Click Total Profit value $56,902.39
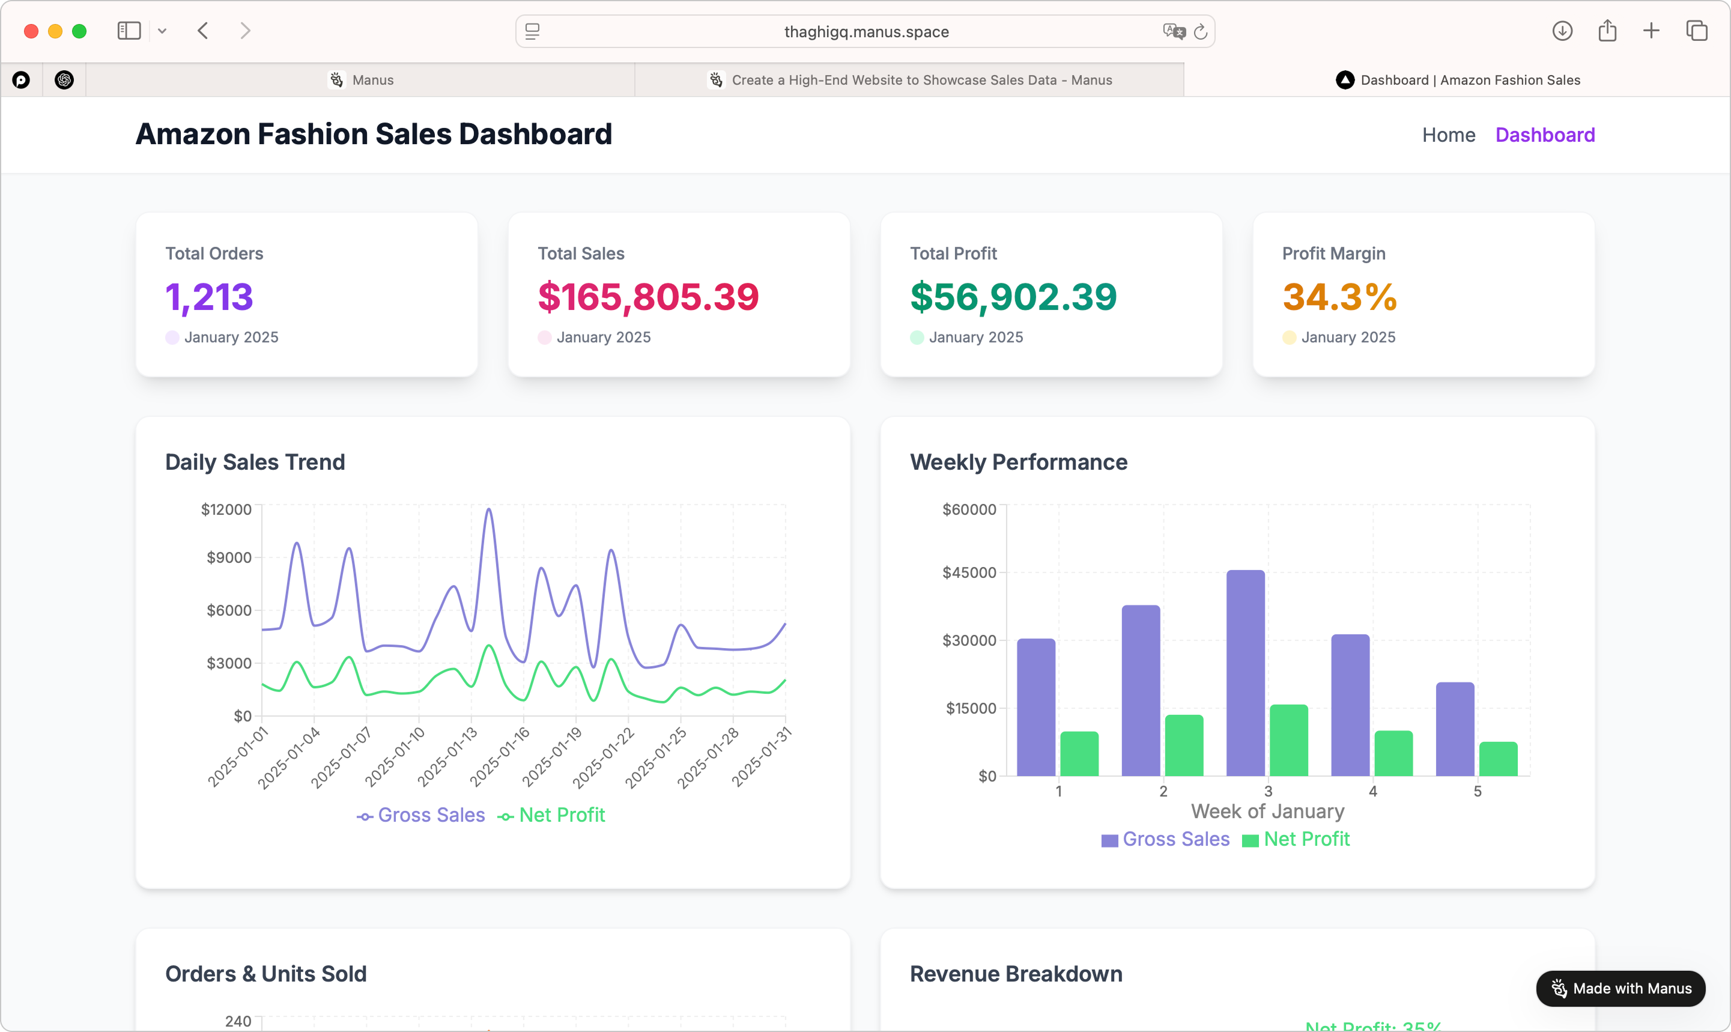This screenshot has height=1032, width=1731. pyautogui.click(x=1014, y=297)
